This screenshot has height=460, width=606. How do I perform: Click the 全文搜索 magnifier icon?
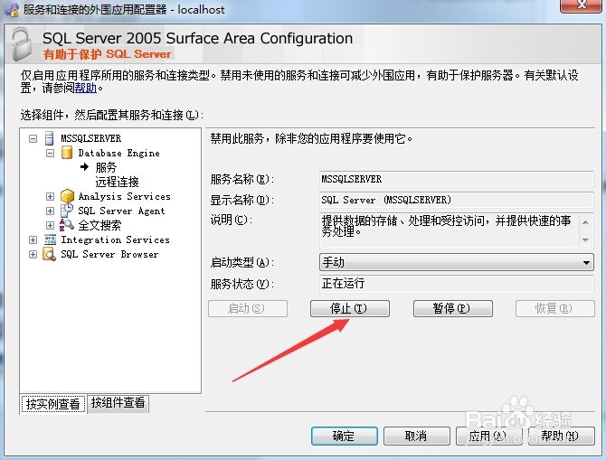[x=66, y=225]
